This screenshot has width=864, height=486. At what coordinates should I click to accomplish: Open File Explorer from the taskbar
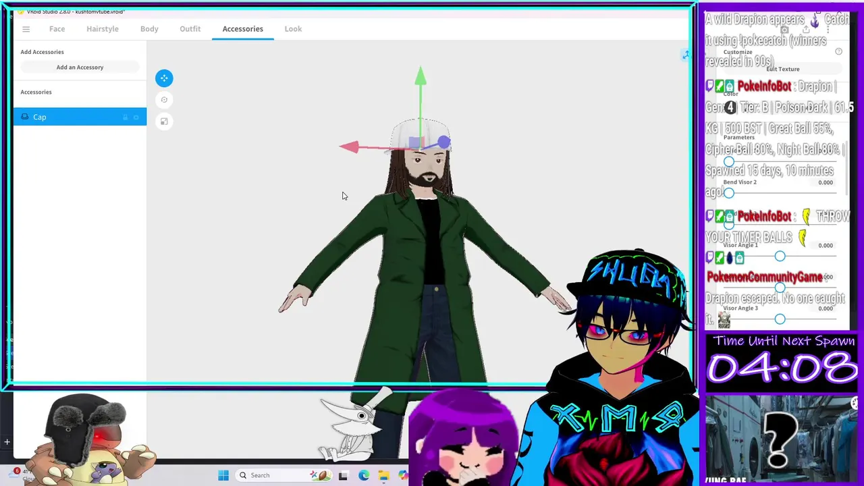pyautogui.click(x=383, y=476)
